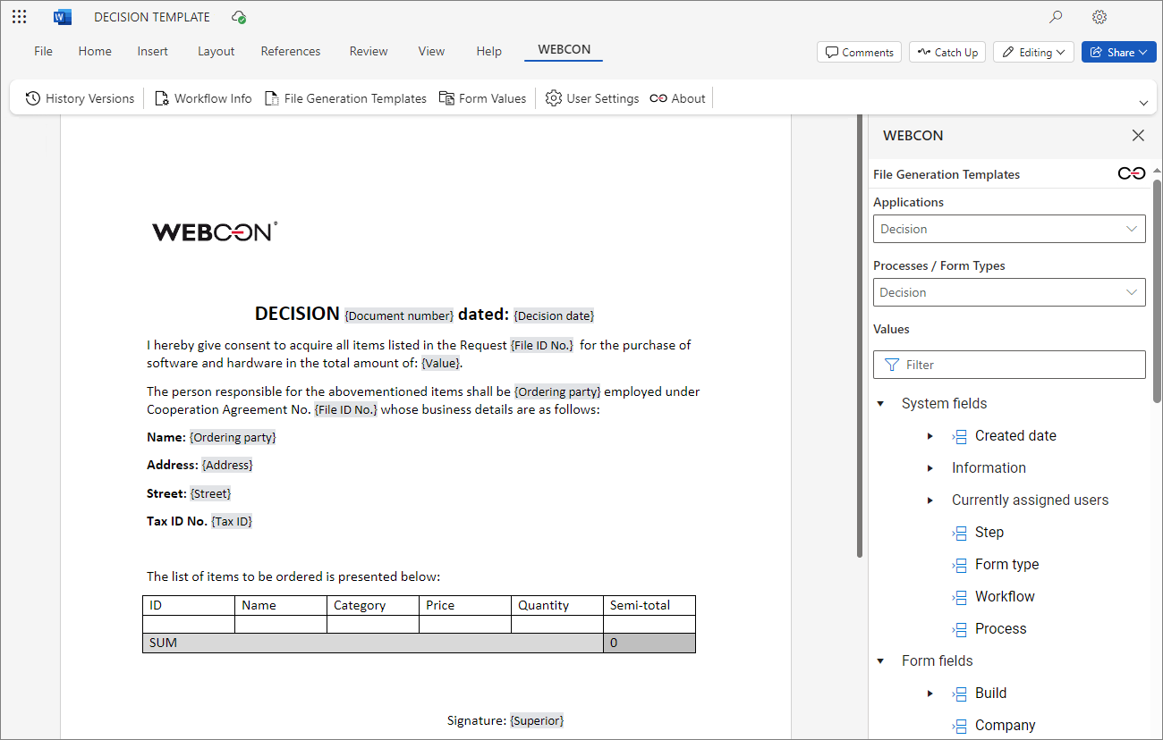Open the Editing mode dropdown

1033,52
